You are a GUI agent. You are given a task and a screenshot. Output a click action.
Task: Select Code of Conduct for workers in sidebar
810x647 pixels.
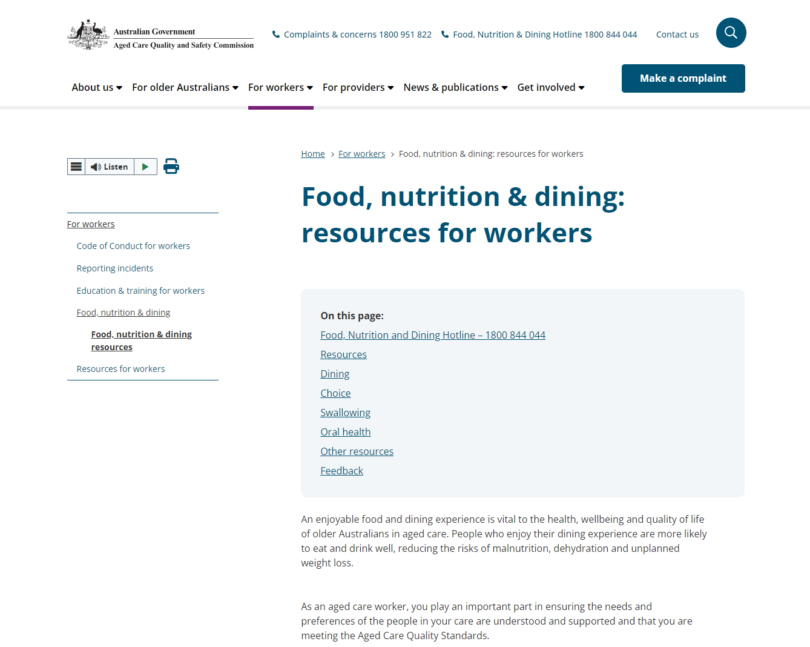[x=133, y=246]
